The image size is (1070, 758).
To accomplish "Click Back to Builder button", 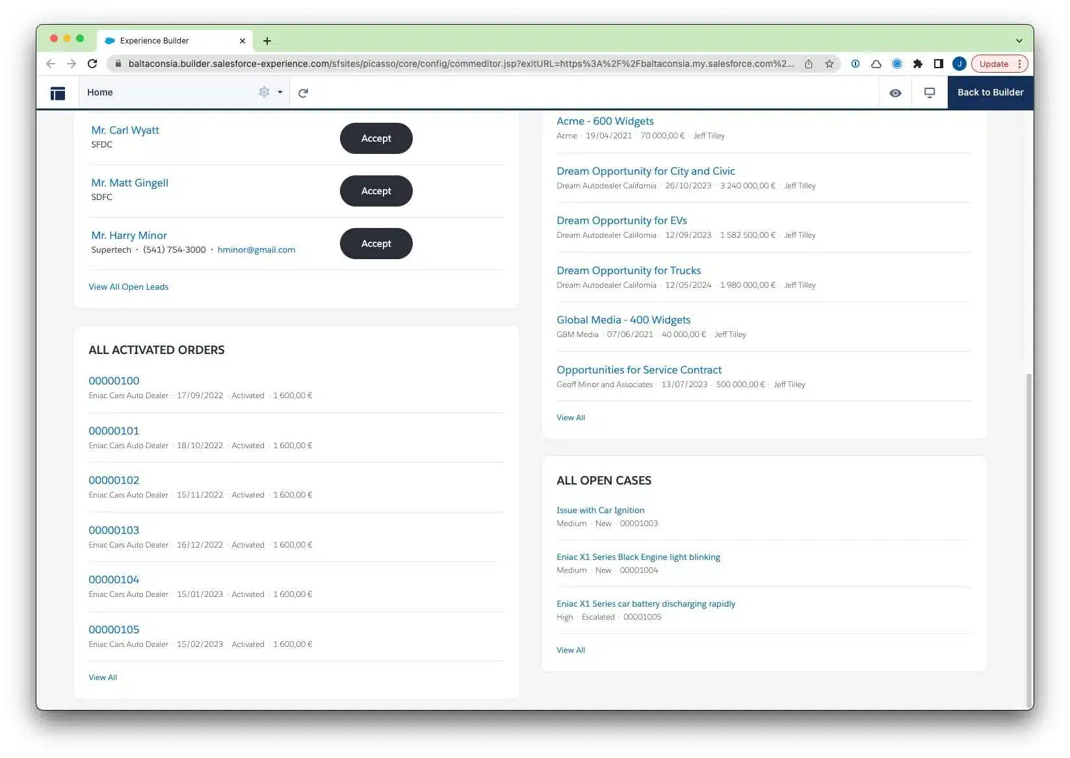I will tap(989, 92).
